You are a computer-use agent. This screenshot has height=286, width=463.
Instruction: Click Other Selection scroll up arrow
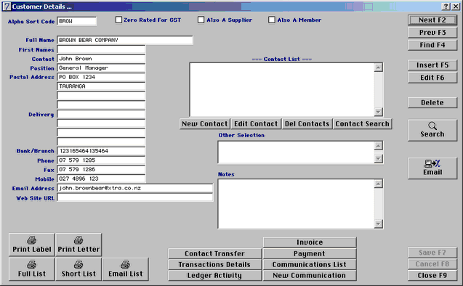(378, 146)
